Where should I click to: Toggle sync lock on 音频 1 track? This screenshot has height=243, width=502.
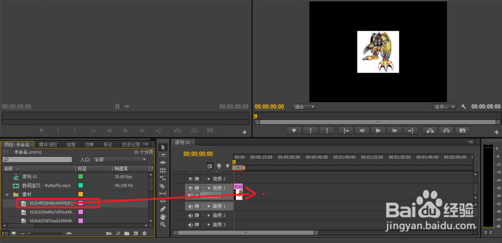coord(197,206)
